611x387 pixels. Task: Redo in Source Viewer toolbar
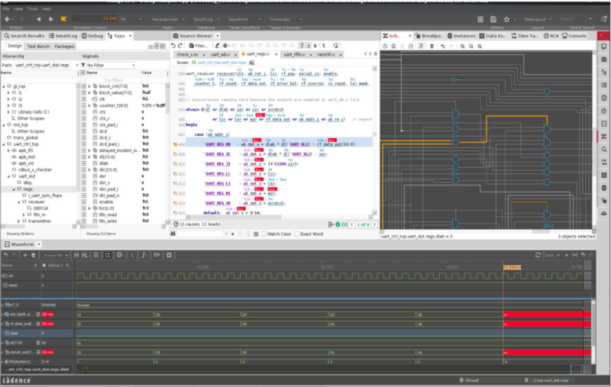pos(180,46)
